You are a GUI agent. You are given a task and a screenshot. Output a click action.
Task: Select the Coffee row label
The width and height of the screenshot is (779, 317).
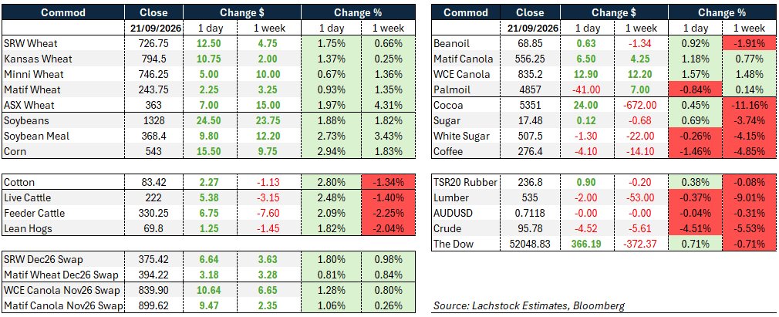point(447,150)
